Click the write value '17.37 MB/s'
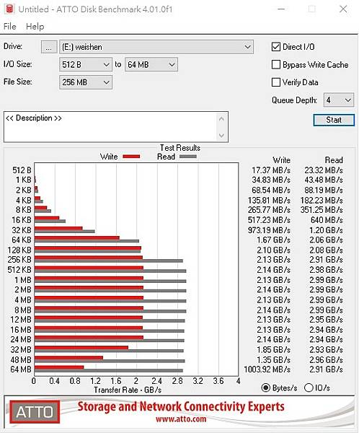359x433 pixels. coord(271,170)
